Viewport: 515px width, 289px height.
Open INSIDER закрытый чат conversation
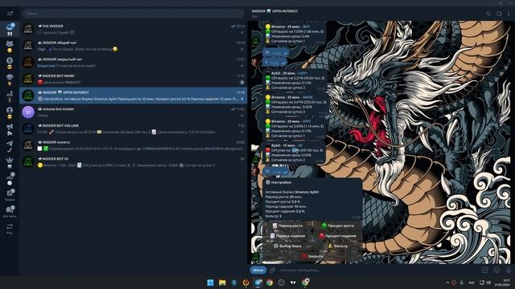[x=133, y=63]
